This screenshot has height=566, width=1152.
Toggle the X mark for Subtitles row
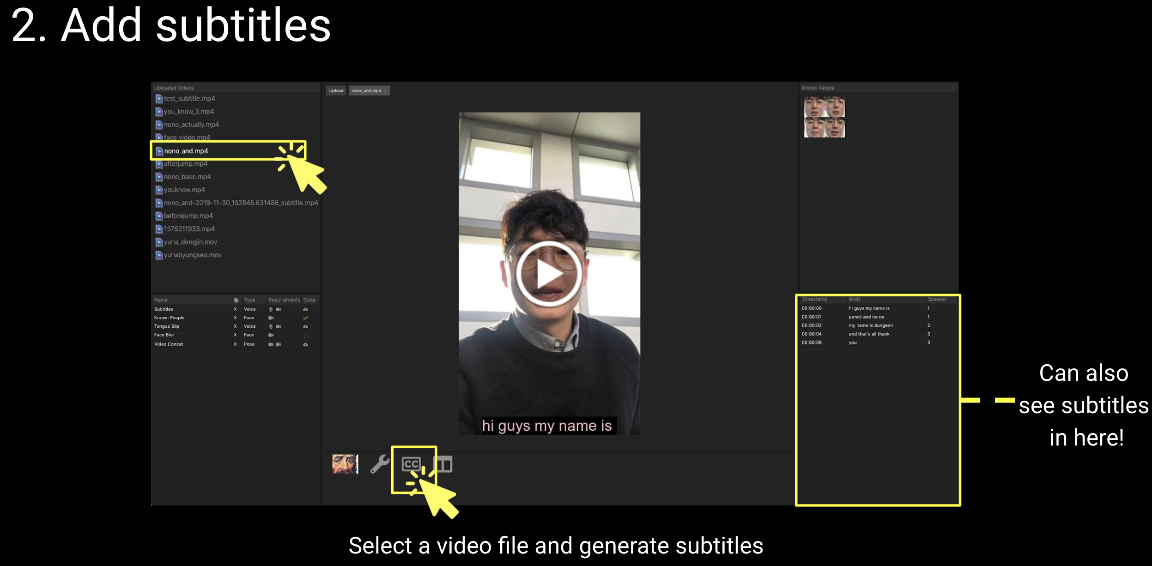point(235,309)
